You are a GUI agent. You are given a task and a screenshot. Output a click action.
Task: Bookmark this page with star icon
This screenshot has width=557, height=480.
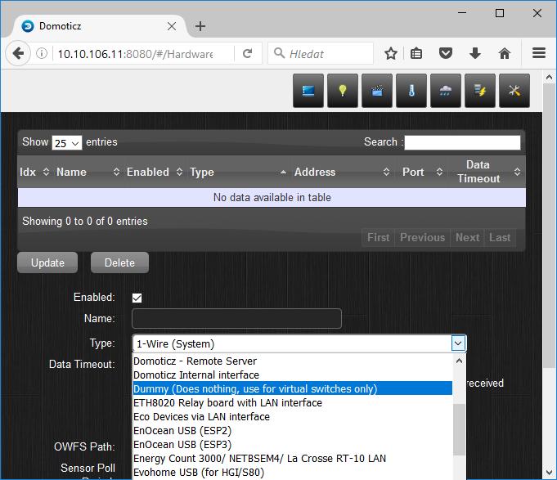coord(391,54)
